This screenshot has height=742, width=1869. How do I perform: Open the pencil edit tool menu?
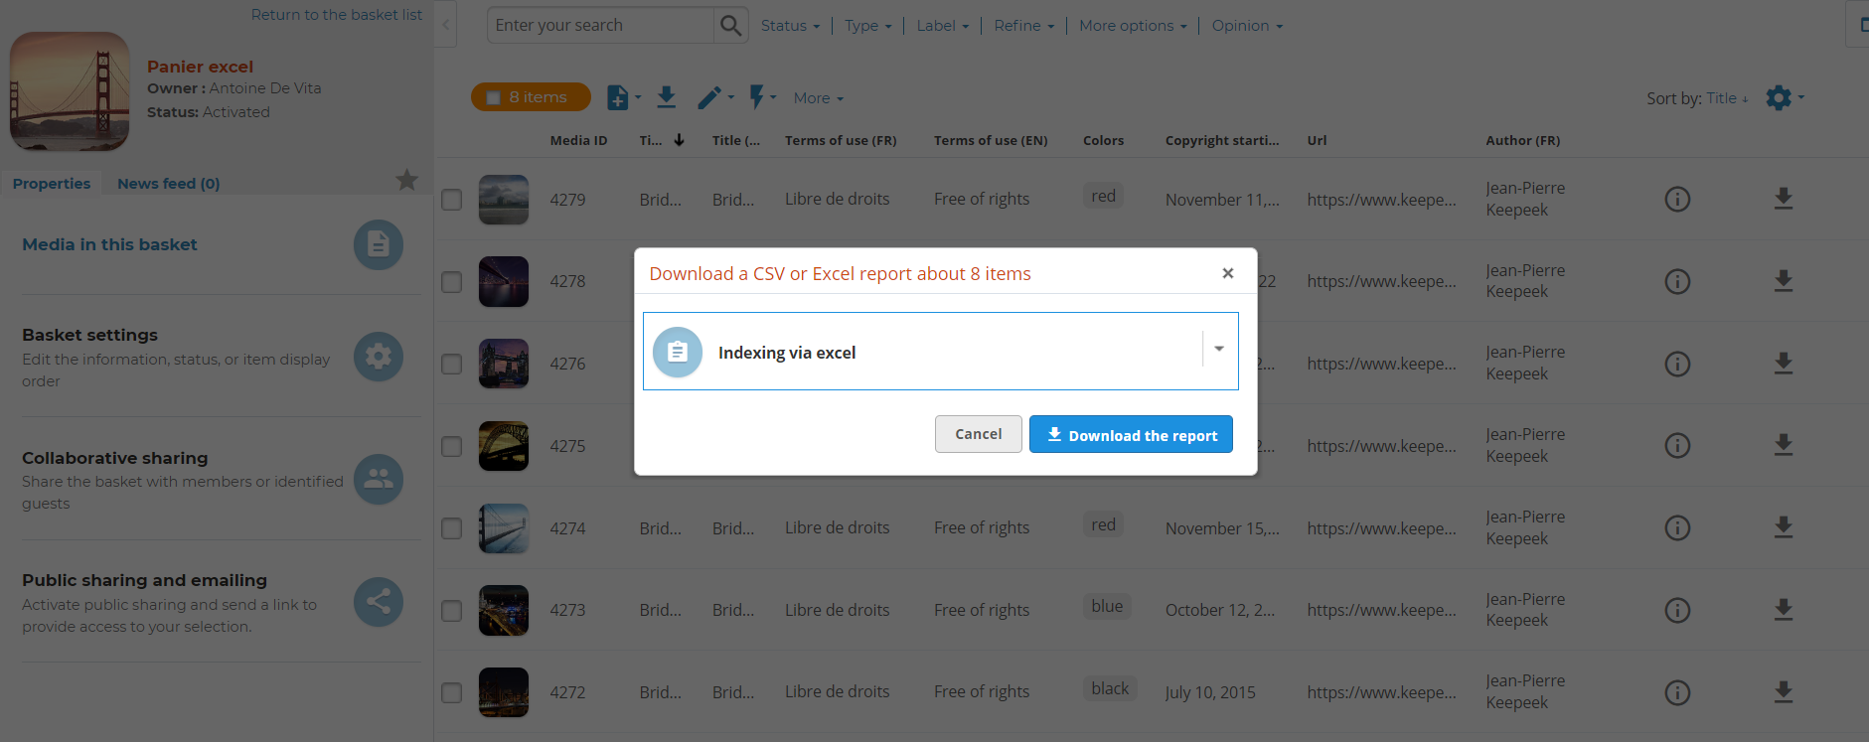[713, 97]
